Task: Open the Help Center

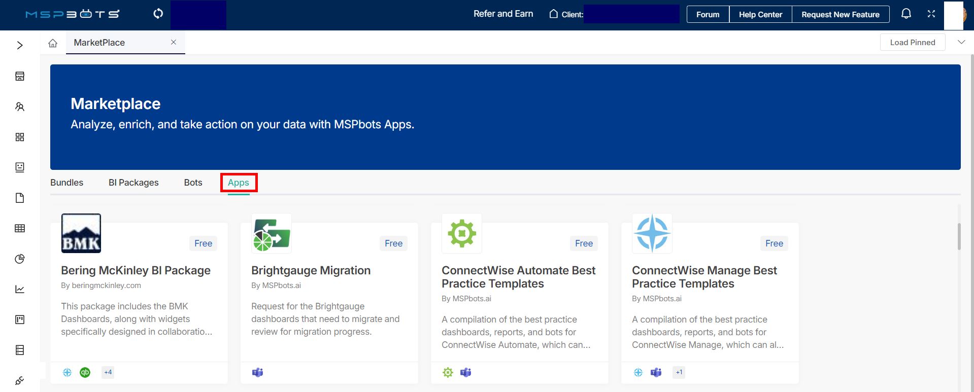Action: click(760, 15)
